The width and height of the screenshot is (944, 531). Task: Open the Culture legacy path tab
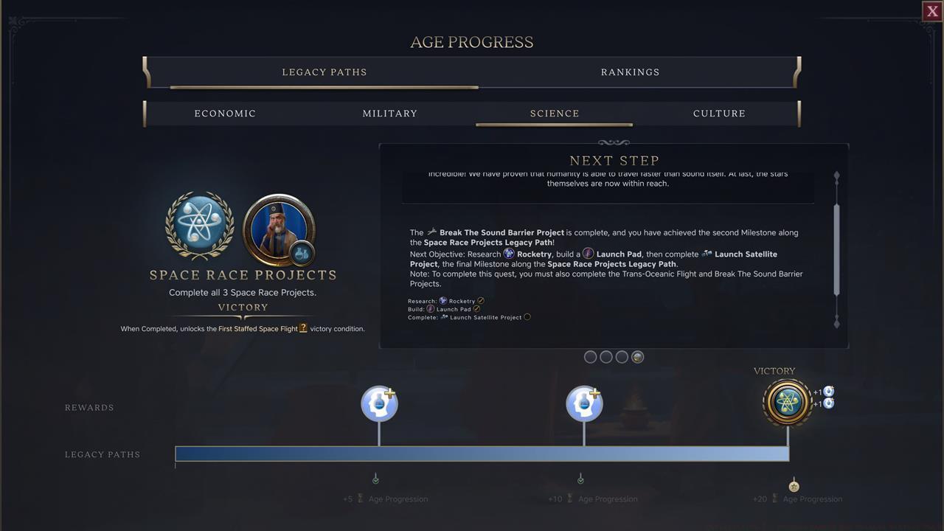click(x=719, y=114)
